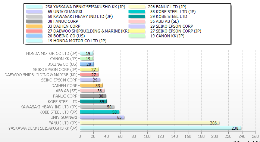The width and height of the screenshot is (260, 142).
Task: Click legend text '27 SEIKO EPSON CORP (JP)'
Action: [x=176, y=31]
